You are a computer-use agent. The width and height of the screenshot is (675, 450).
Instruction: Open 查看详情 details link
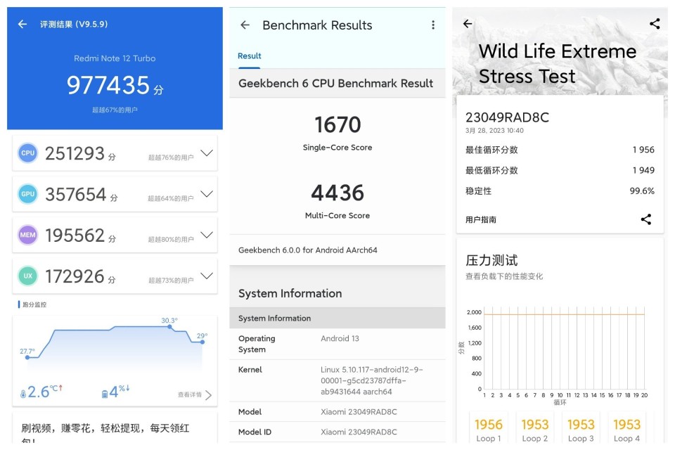click(190, 394)
